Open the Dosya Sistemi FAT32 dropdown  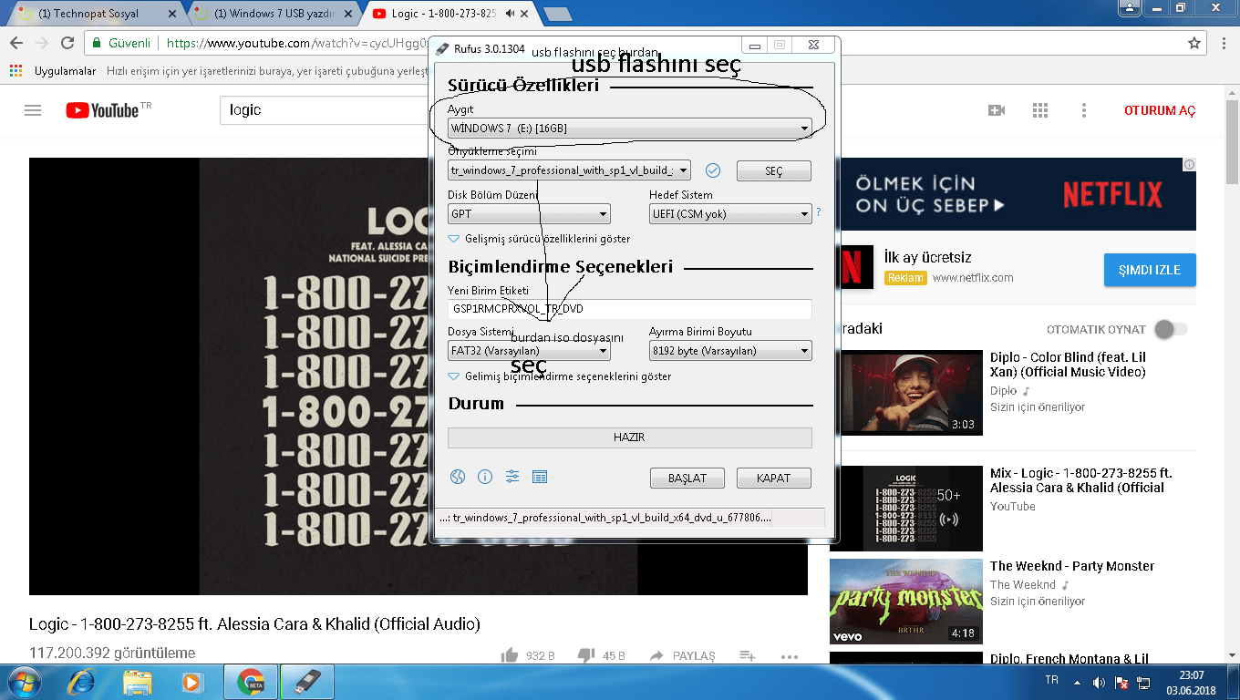pyautogui.click(x=529, y=351)
